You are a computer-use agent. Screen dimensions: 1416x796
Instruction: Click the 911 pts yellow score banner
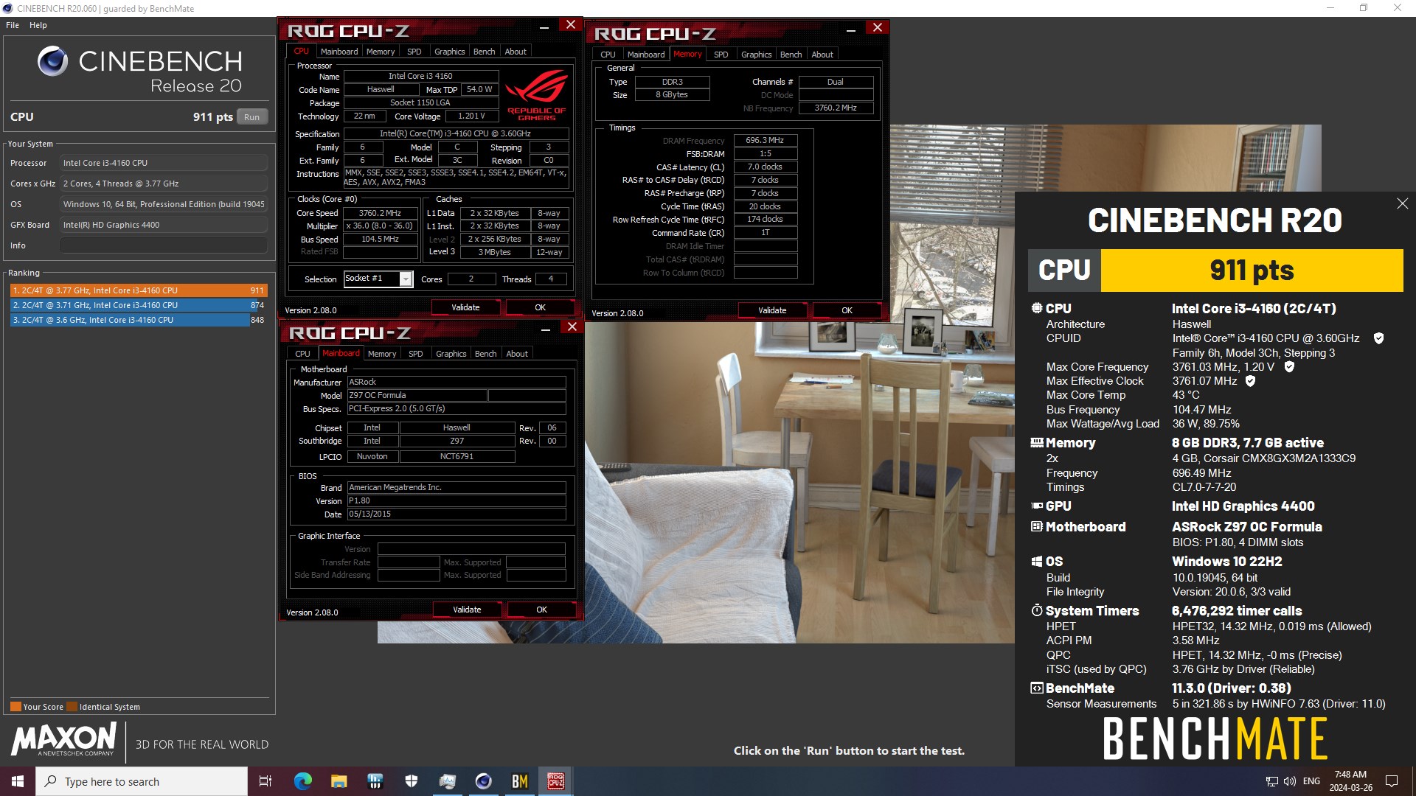(1252, 270)
